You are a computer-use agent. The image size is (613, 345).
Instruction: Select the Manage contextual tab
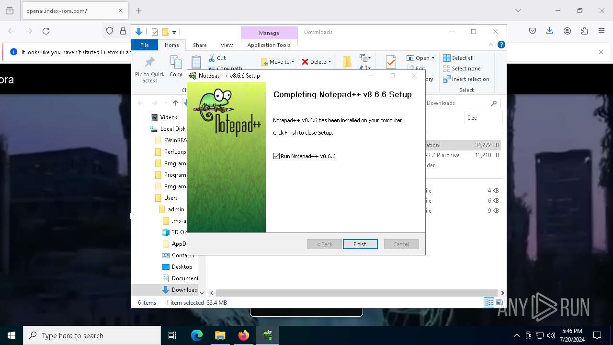point(269,33)
